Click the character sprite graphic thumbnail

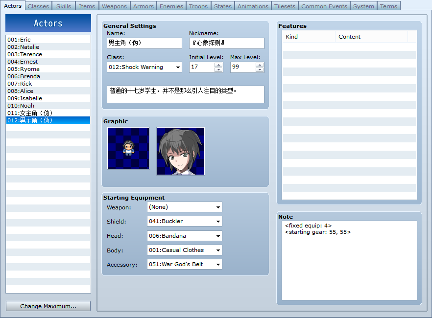[x=128, y=148]
